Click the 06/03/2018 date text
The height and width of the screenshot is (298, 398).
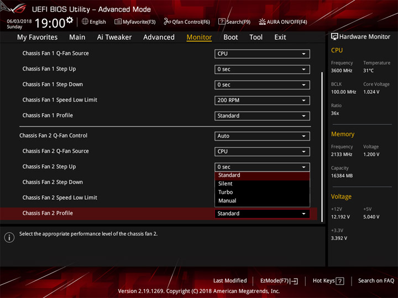click(19, 22)
